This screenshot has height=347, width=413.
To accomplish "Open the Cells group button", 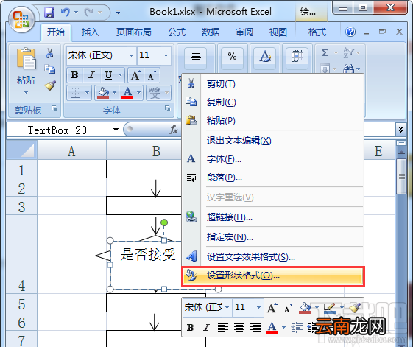I will (x=297, y=58).
